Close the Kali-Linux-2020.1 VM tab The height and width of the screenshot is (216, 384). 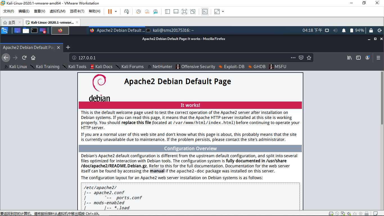coord(77,22)
